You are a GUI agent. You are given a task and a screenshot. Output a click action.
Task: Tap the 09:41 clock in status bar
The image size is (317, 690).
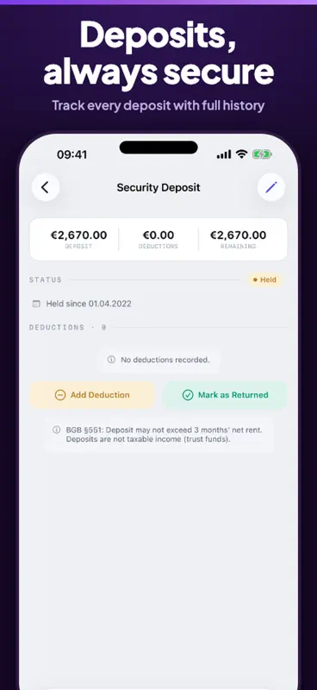pyautogui.click(x=71, y=154)
